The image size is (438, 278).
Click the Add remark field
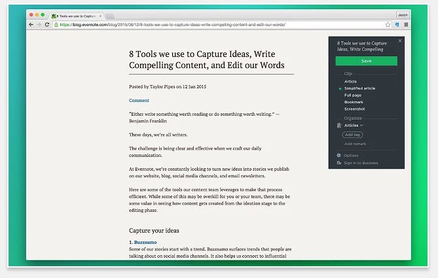pos(355,144)
